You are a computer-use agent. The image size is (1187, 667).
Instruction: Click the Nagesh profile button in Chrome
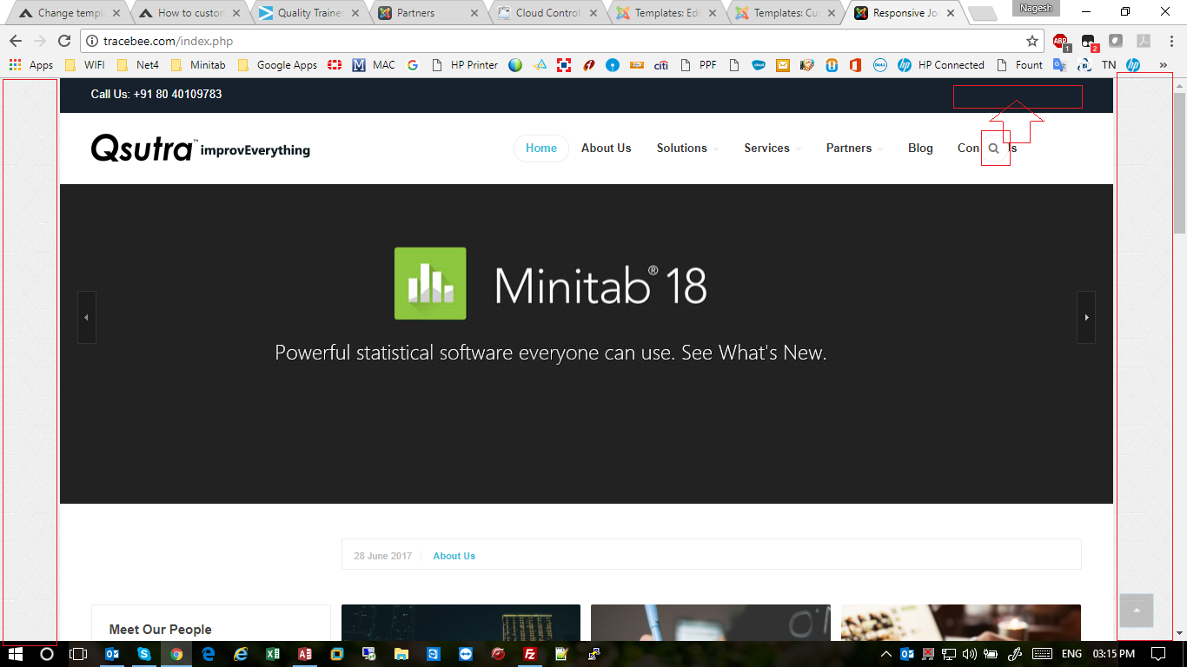point(1038,8)
